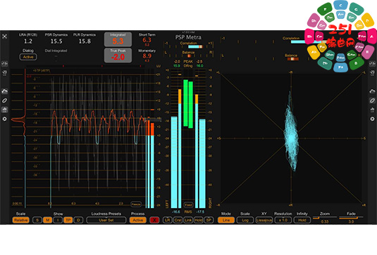Viewport: 377px width, 255px height.
Task: Toggle Show M momentary display
Action: tap(47, 220)
